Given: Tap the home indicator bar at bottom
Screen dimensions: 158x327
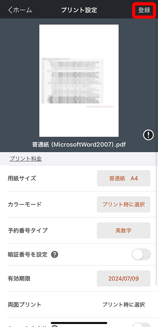Looking at the screenshot, I should (79, 323).
